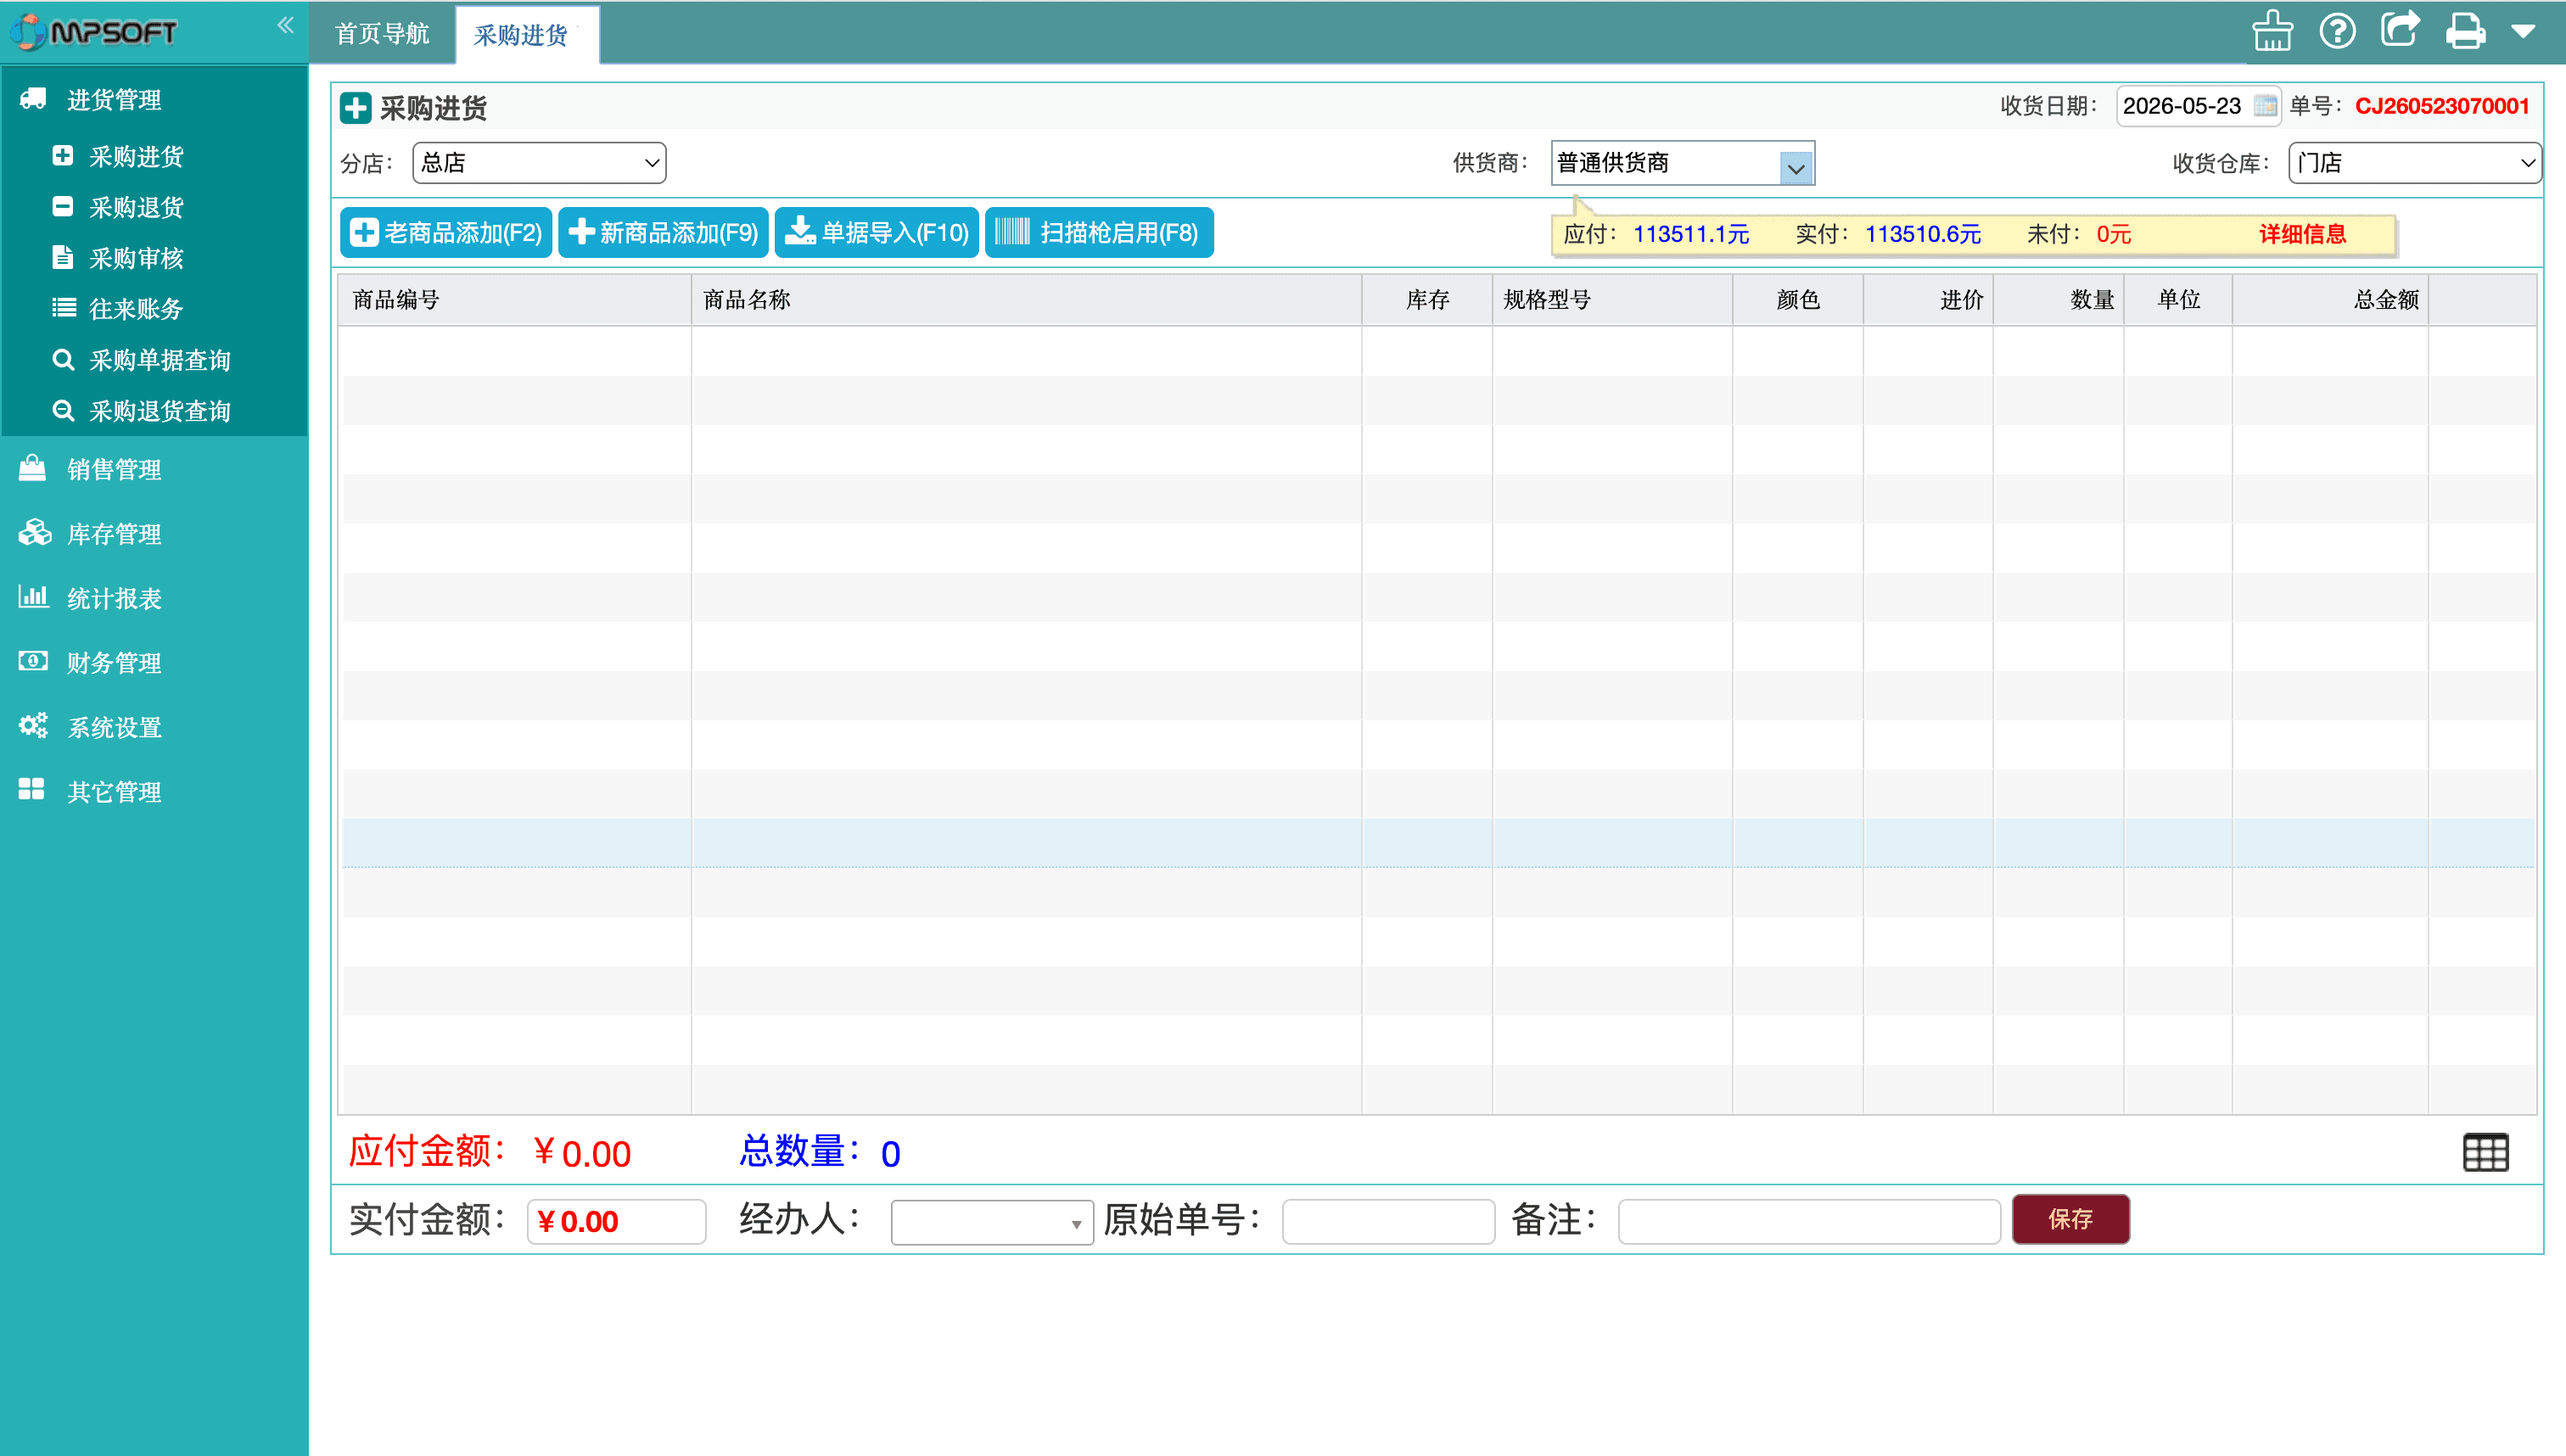
Task: Expand the 财务管理 sidebar section
Action: [154, 663]
